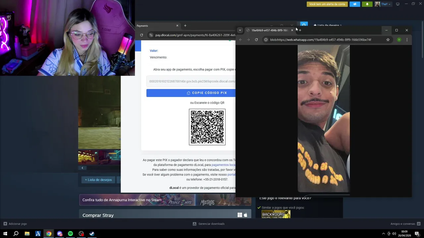Open Steam notifications bell icon
Image resolution: width=424 pixels, height=238 pixels.
[x=367, y=4]
